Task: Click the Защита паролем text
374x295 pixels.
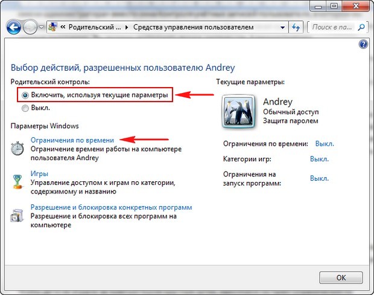Action: [x=291, y=121]
